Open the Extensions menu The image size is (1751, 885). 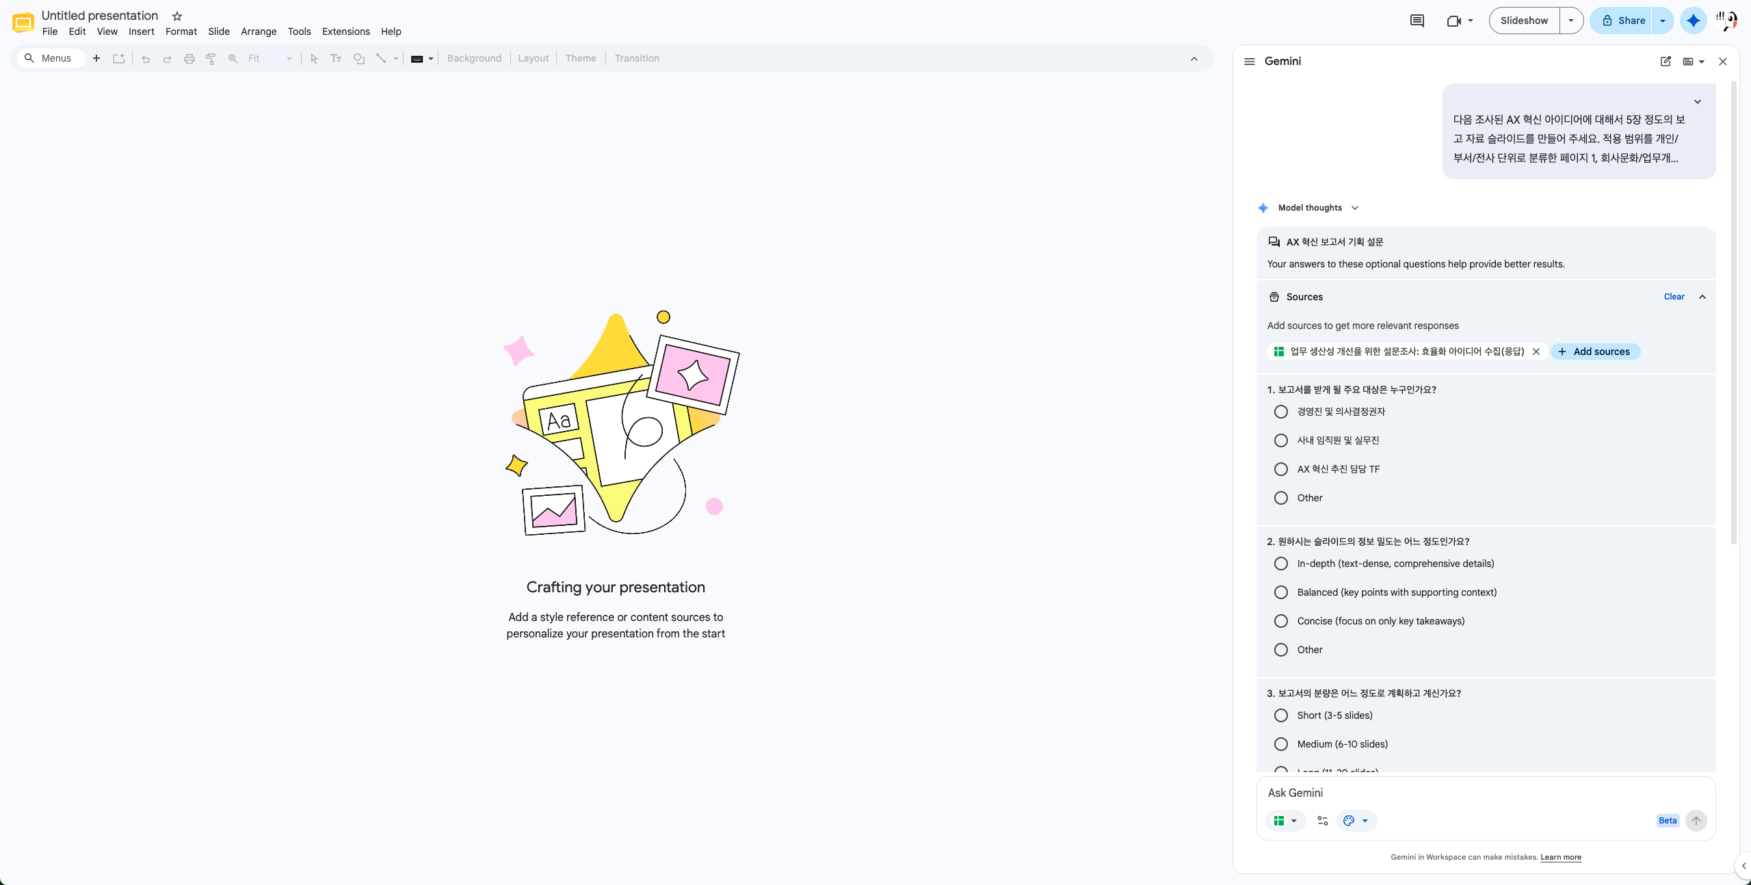[x=345, y=31]
